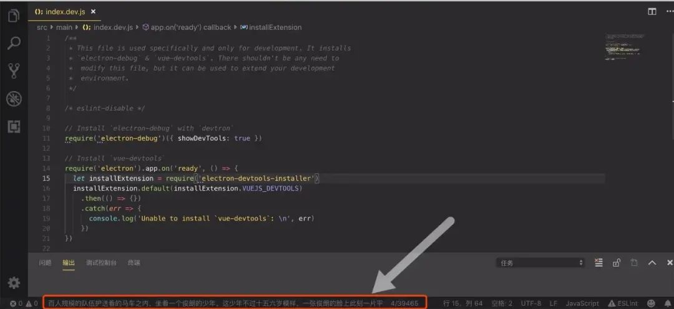The height and width of the screenshot is (309, 674).
Task: Open the Extensions view icon
Action: click(14, 126)
